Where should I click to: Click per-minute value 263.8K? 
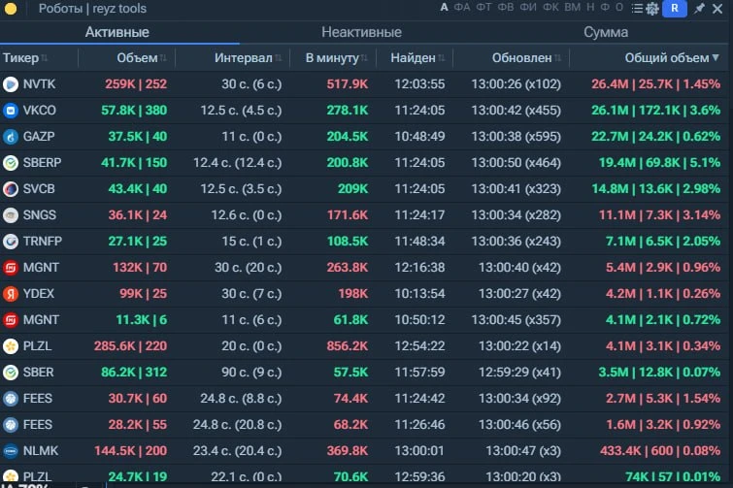pos(348,267)
